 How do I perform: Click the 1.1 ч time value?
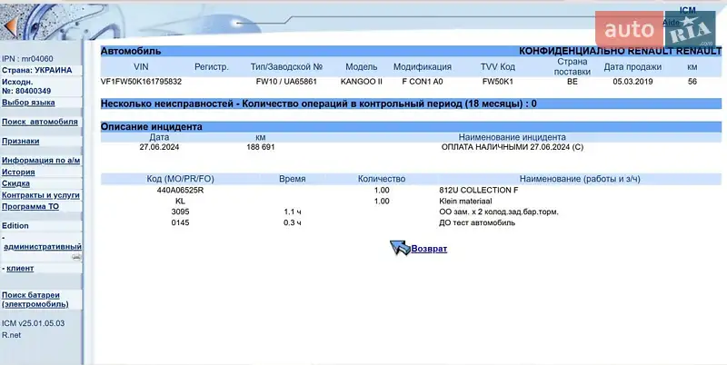tap(293, 212)
